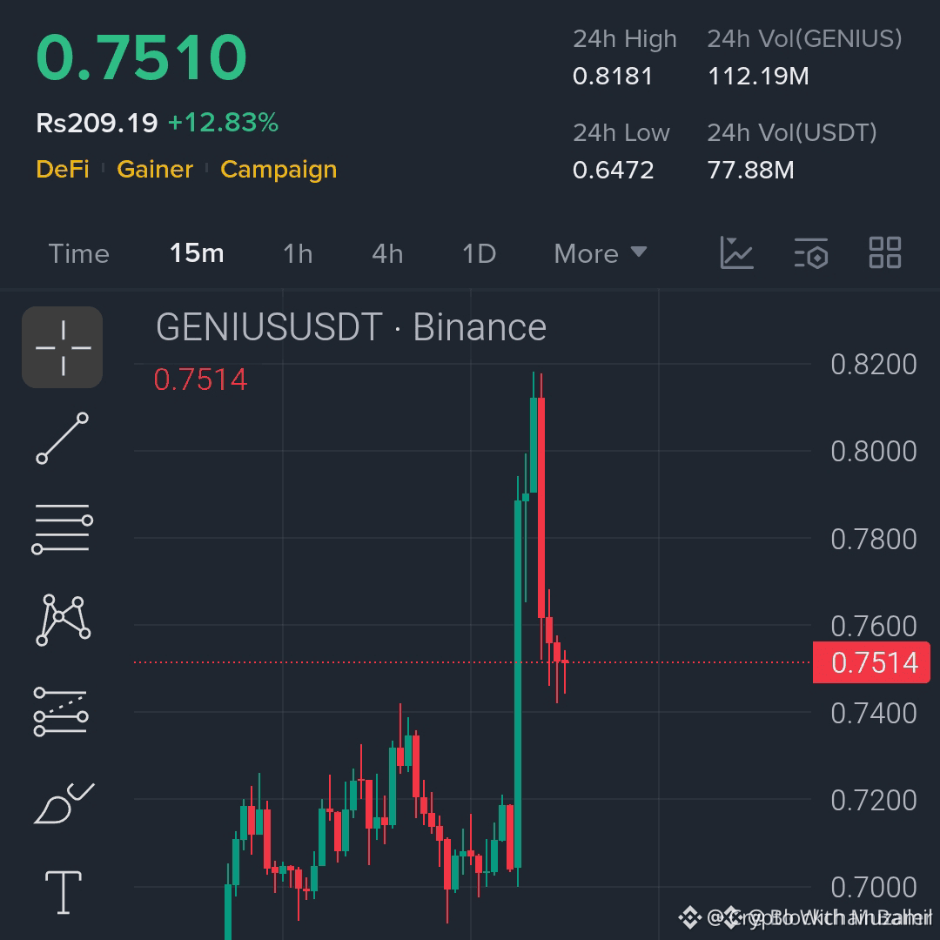Click the red 0.7514 value under the chart title
The image size is (940, 940).
click(x=200, y=379)
